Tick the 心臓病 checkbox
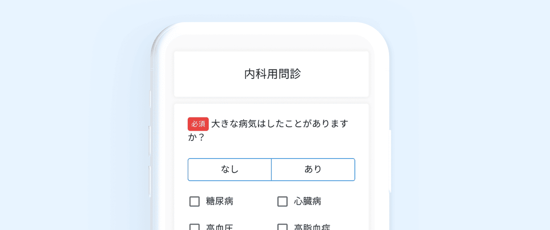 pos(282,202)
